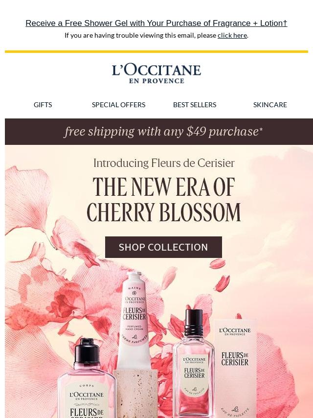
Task: Go to Special Offers
Action: pos(118,105)
